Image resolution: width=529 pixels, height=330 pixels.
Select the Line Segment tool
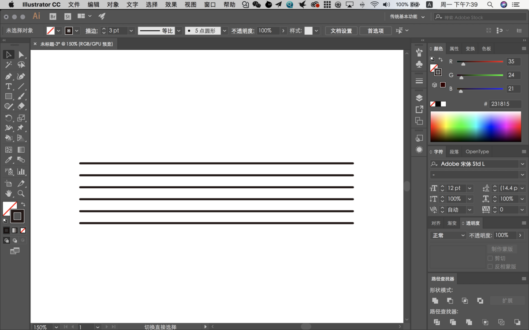point(21,86)
